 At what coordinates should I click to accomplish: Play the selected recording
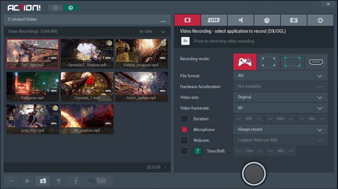click(x=27, y=181)
